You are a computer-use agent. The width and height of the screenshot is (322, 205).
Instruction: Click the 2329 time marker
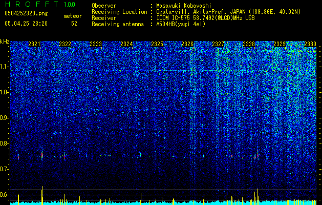[x=280, y=44]
